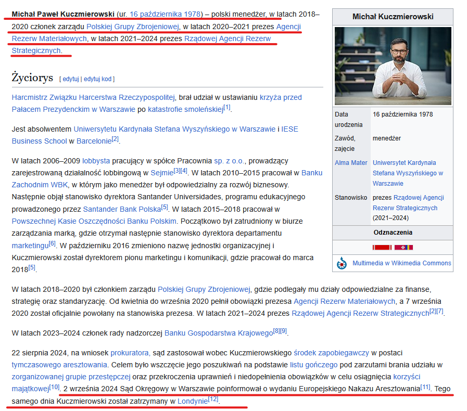Click footnote reference [1]

[227, 107]
